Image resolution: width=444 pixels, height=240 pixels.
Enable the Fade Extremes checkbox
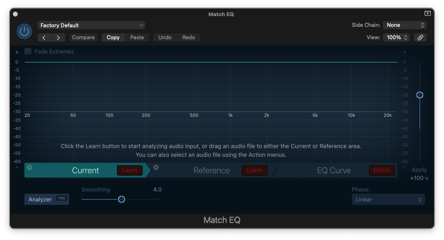[28, 51]
